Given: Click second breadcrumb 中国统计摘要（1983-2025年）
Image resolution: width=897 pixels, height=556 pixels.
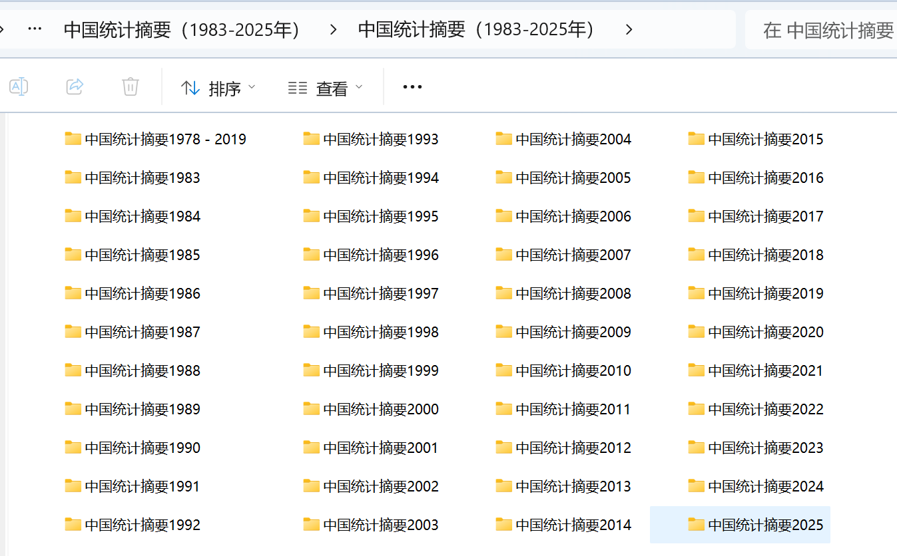Looking at the screenshot, I should [477, 29].
